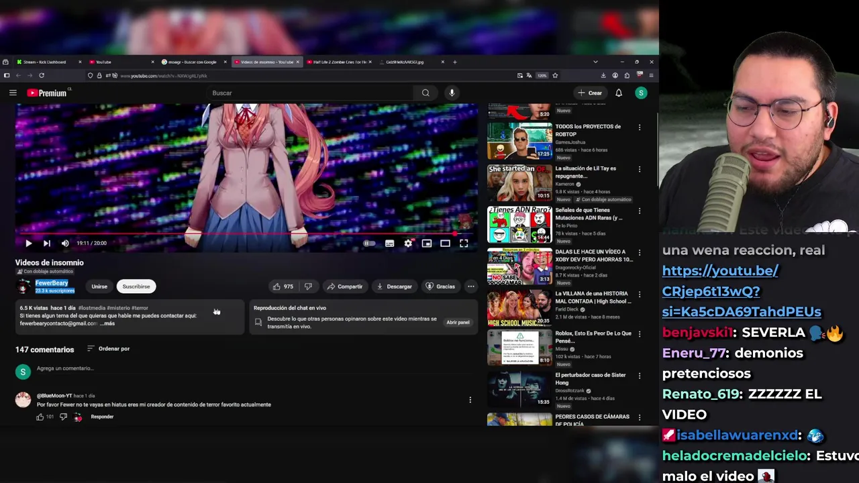Open menu for DALAS LE HACE UN VÍDEO
Image resolution: width=859 pixels, height=483 pixels.
click(639, 252)
